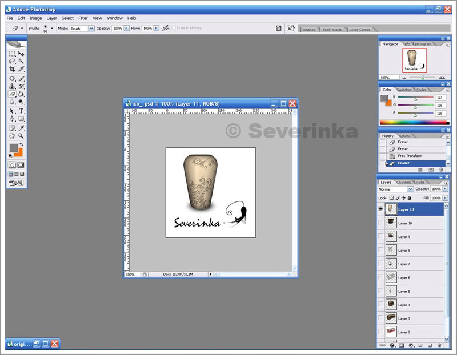Hide Layer 11 via eye icon

[x=381, y=209]
